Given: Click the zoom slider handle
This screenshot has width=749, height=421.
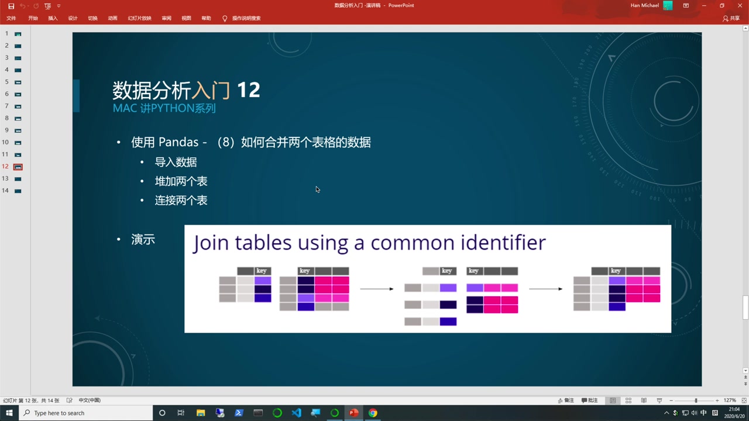Looking at the screenshot, I should pyautogui.click(x=696, y=401).
